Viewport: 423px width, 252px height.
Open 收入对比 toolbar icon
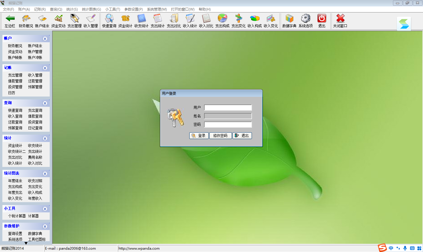[206, 18]
